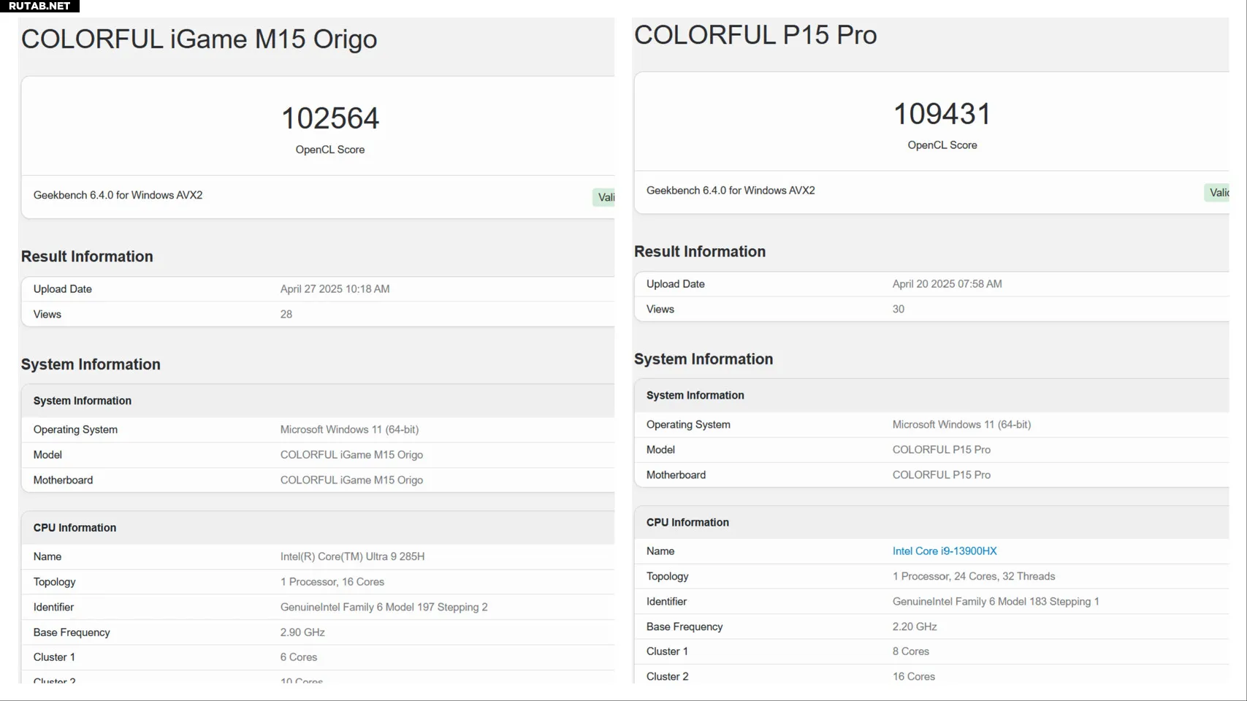Click identifier Family 6 Model 197 Stepping 2
The height and width of the screenshot is (701, 1247).
point(384,607)
